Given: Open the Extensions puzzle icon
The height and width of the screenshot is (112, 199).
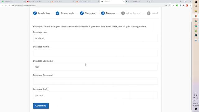Looking at the screenshot, I should coord(183,6).
